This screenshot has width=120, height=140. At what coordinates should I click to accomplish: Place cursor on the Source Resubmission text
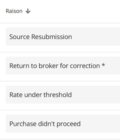click(x=41, y=37)
